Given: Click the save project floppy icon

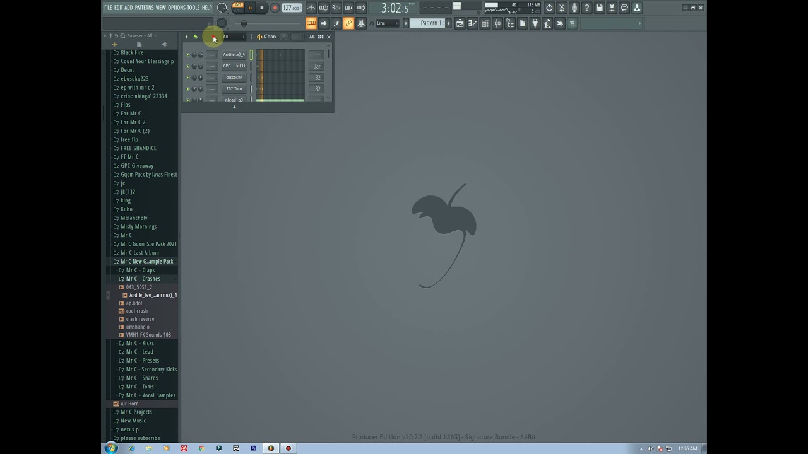Looking at the screenshot, I should point(599,8).
